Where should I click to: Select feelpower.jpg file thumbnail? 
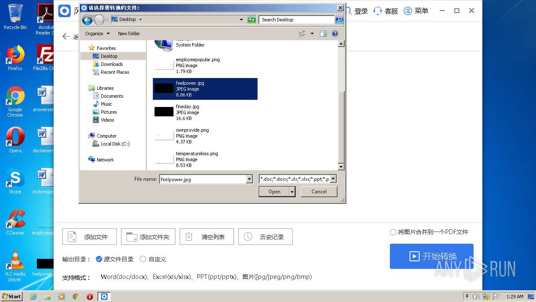coord(164,89)
